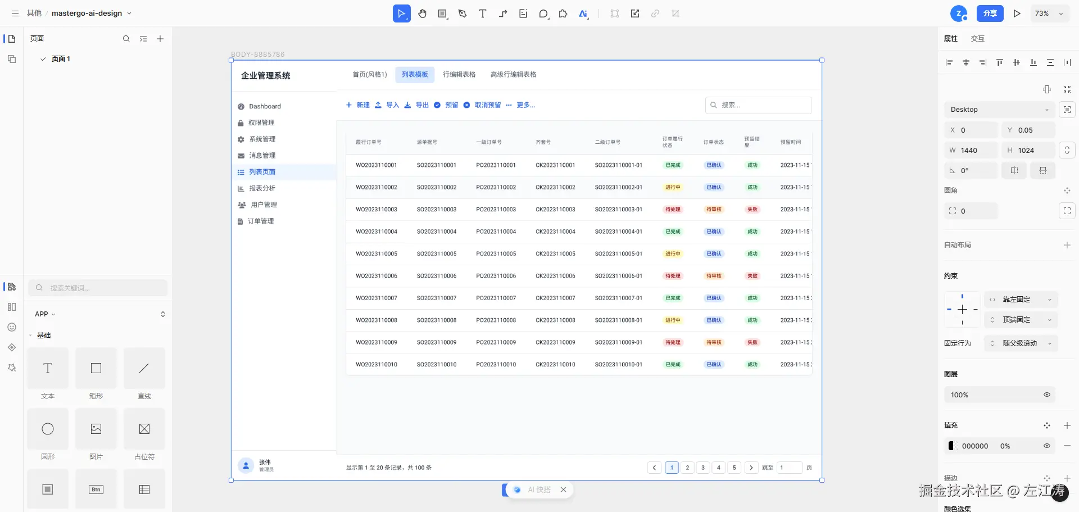Align selection to left edge
The image size is (1079, 512).
click(949, 62)
